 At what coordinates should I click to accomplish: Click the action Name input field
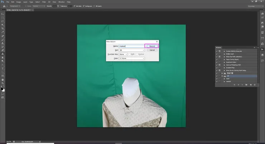131,46
